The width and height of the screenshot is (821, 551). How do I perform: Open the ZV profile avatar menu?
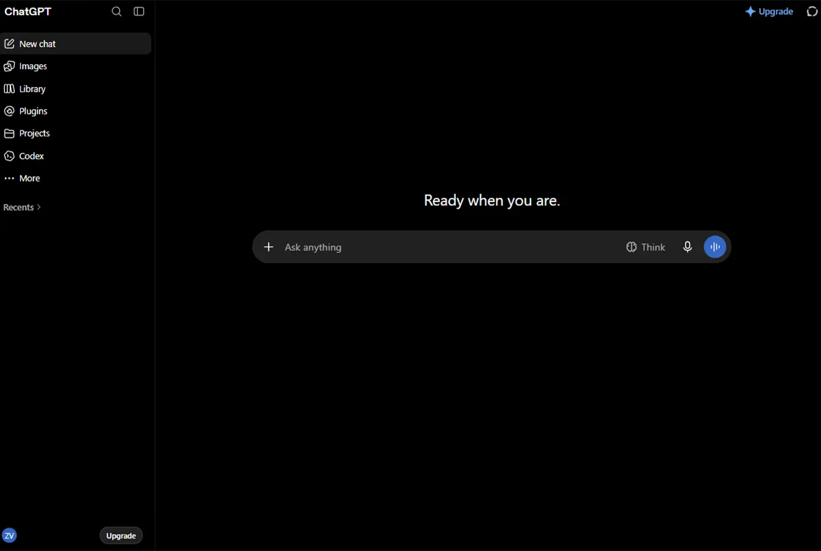(x=9, y=536)
